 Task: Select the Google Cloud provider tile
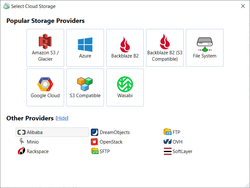click(x=45, y=87)
